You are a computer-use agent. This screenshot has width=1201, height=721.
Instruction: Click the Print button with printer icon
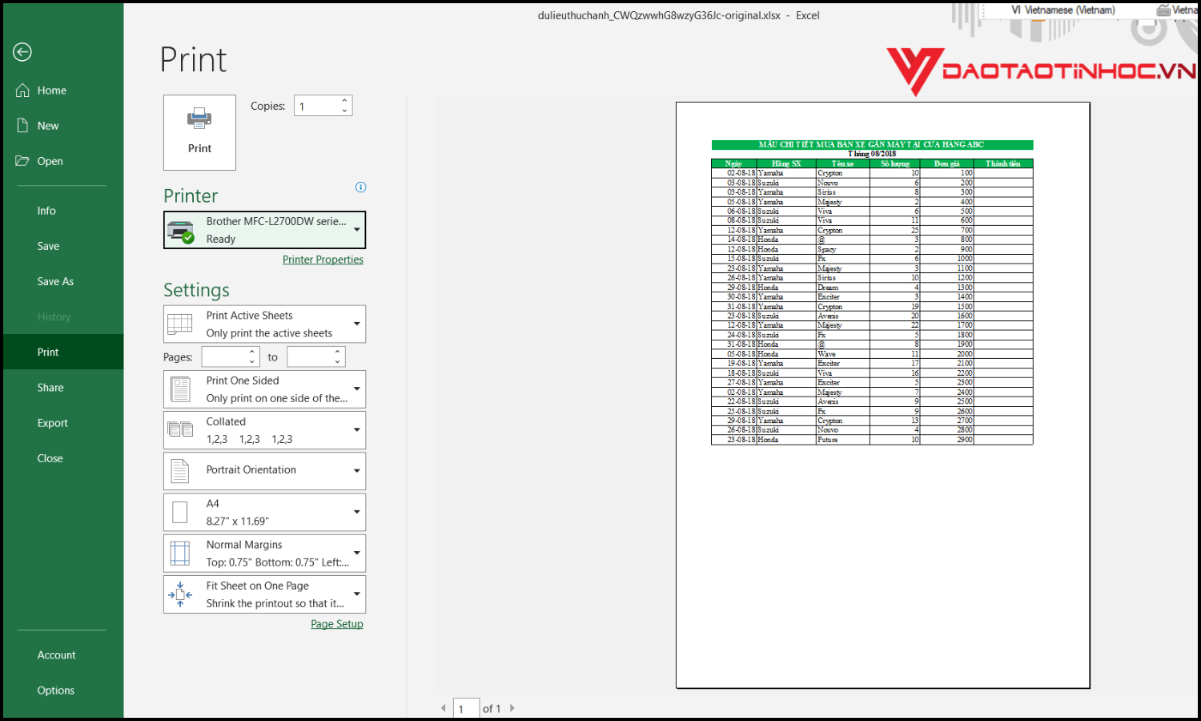click(199, 132)
